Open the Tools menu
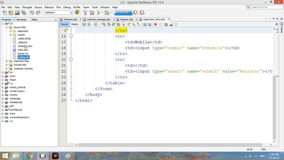 tap(95, 7)
